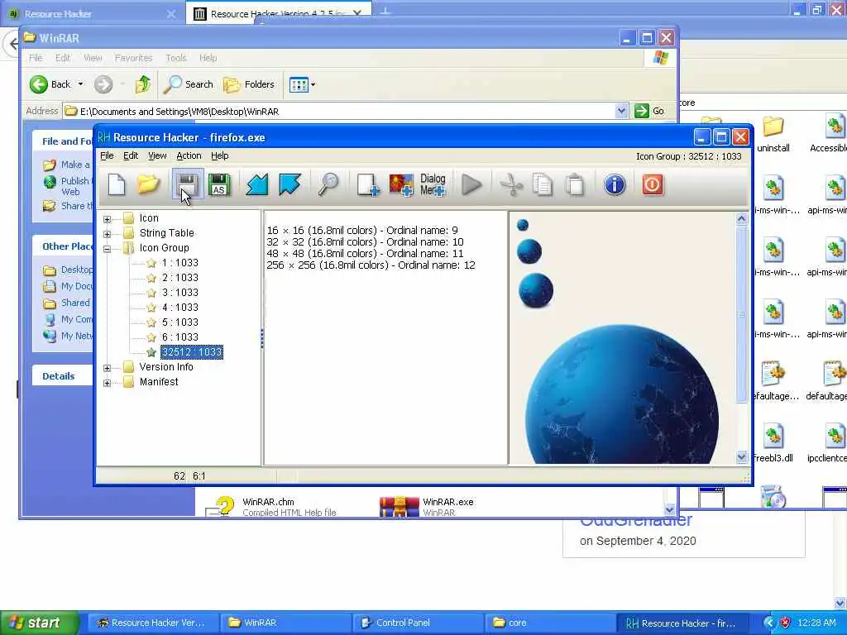Viewport: 847px width, 635px height.
Task: Open View menu in Resource Hacker
Action: point(157,155)
